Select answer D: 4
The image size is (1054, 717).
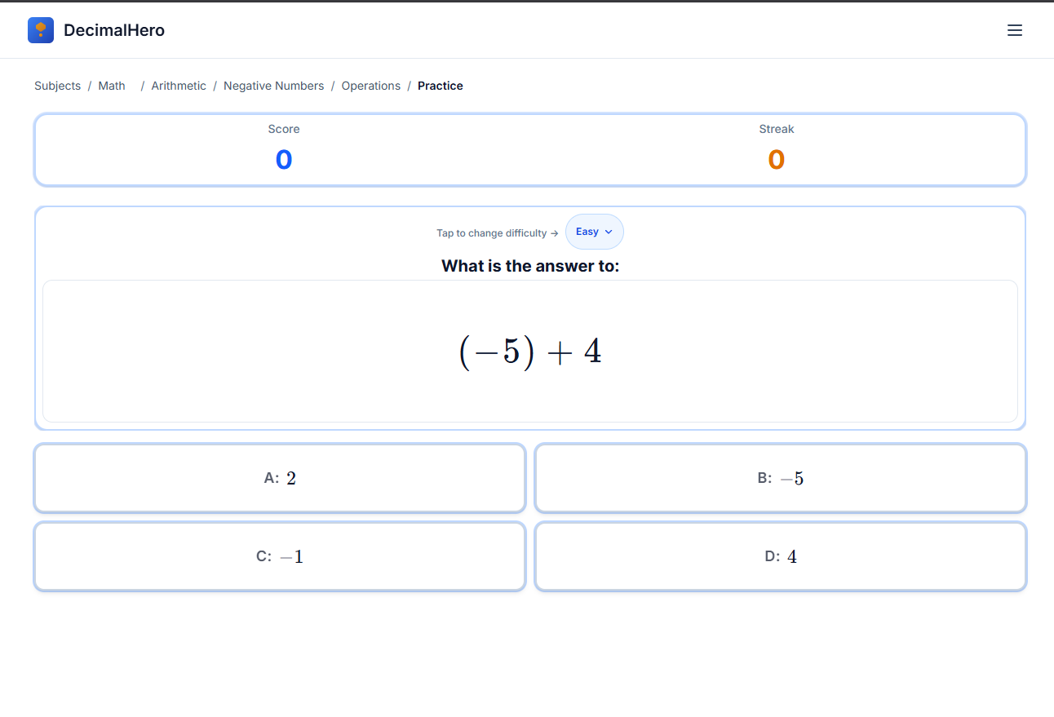(x=780, y=556)
